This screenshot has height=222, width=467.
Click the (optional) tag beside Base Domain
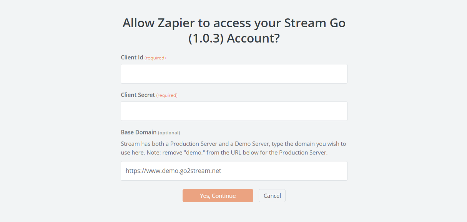tap(169, 133)
